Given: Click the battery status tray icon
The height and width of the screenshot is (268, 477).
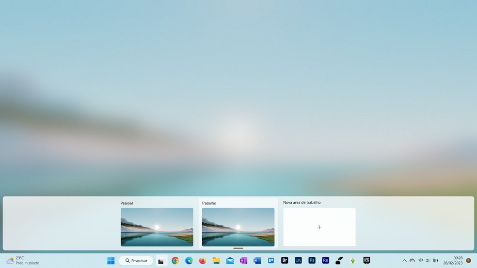Looking at the screenshot, I should click(436, 260).
